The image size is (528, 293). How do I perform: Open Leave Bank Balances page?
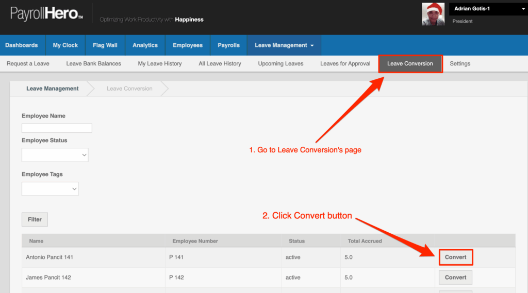(93, 64)
